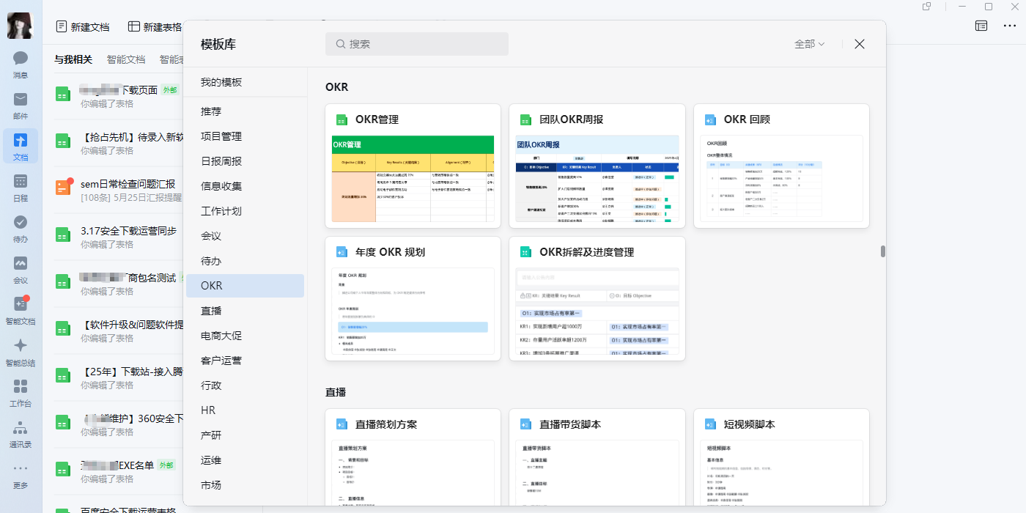
Task: Open Smart Summary (智能总结) sidebar icon
Action: click(21, 352)
